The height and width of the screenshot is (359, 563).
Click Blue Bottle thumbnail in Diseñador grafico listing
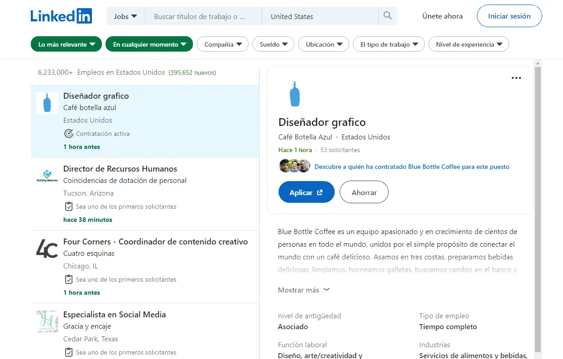(x=47, y=103)
